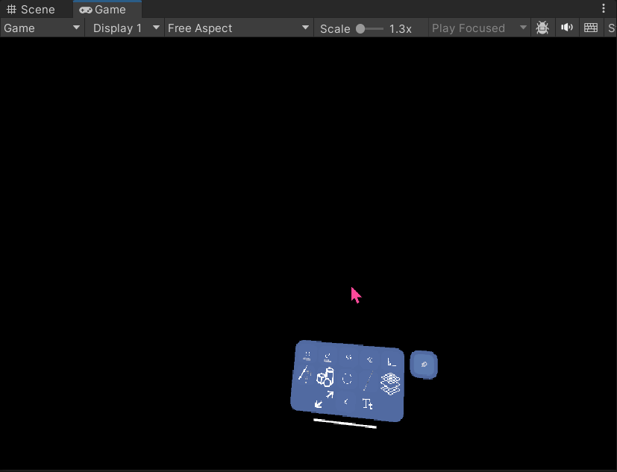The height and width of the screenshot is (472, 617).
Task: Toggle the bug-shaped Frame Debugger icon
Action: 542,28
